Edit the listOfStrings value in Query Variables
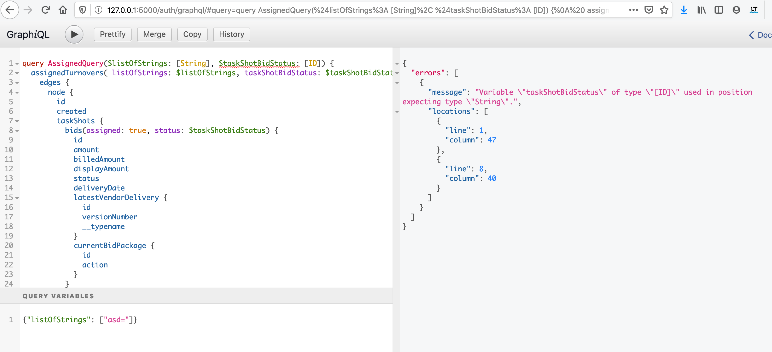The width and height of the screenshot is (772, 352). (117, 320)
